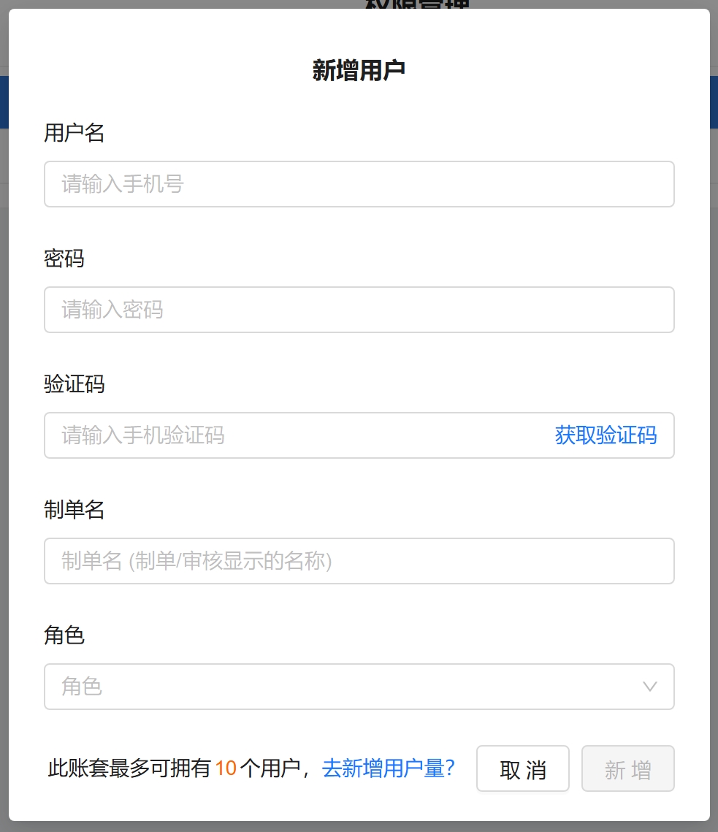Click the 请输入手机验证码 input box
The width and height of the screenshot is (718, 832).
(x=292, y=435)
